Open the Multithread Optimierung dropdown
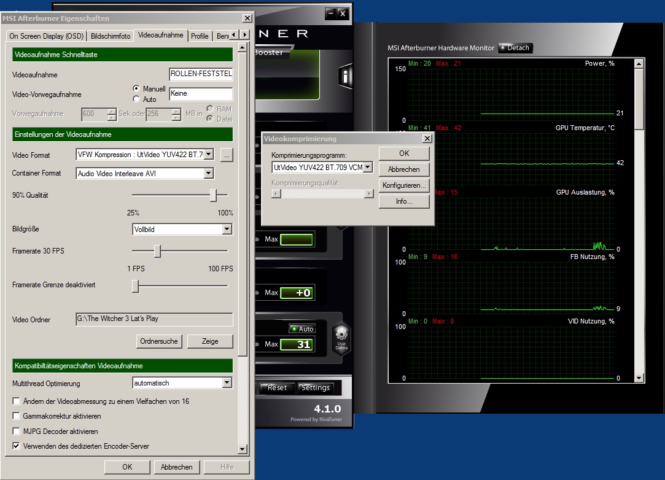This screenshot has width=665, height=480. (x=227, y=383)
